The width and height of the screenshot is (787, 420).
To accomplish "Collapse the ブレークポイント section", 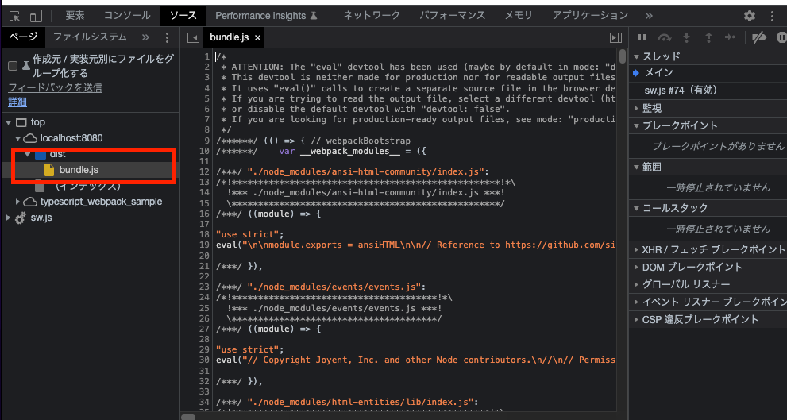I will [x=637, y=125].
